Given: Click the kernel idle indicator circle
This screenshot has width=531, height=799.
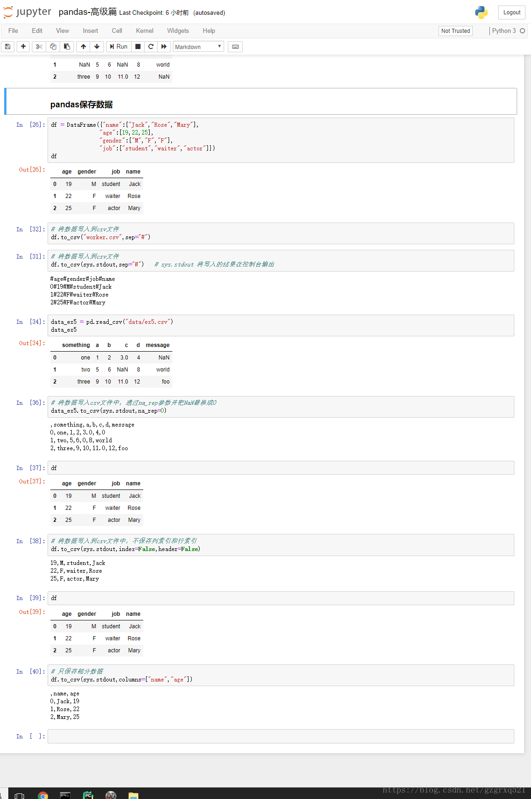Looking at the screenshot, I should tap(523, 31).
